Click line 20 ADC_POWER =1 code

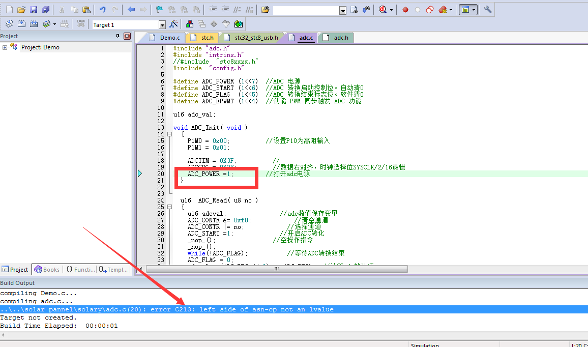[x=211, y=174]
